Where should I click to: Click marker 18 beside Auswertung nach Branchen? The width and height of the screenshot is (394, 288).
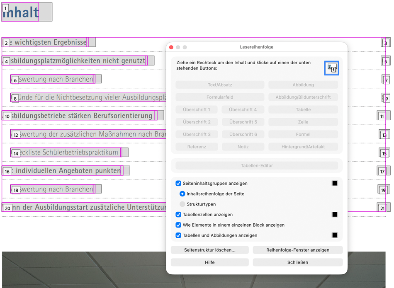click(x=16, y=190)
